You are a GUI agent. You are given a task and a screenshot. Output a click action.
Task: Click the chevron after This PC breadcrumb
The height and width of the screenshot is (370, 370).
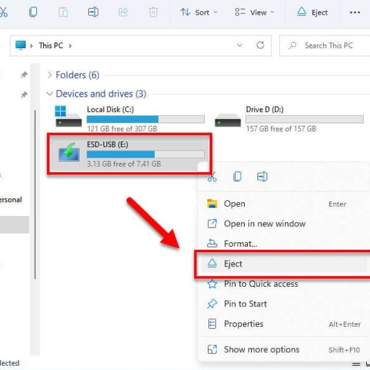(x=70, y=46)
